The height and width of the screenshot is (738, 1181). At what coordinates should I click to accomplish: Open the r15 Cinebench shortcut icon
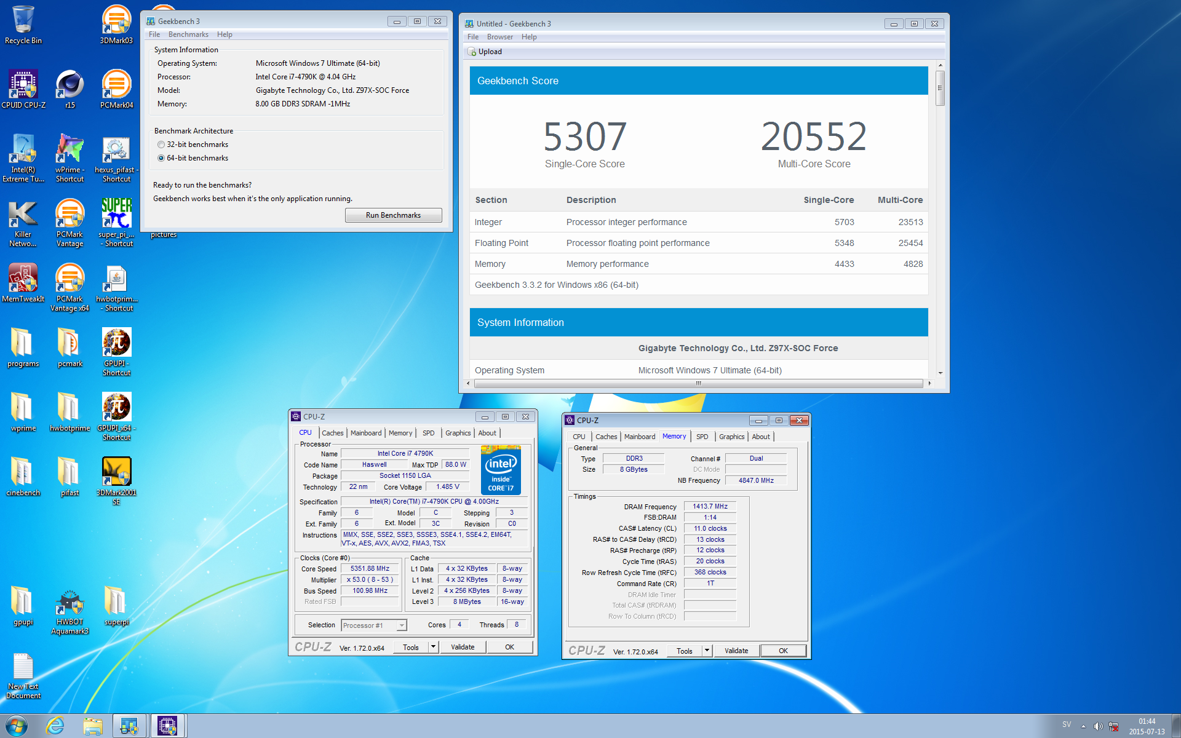(x=70, y=89)
